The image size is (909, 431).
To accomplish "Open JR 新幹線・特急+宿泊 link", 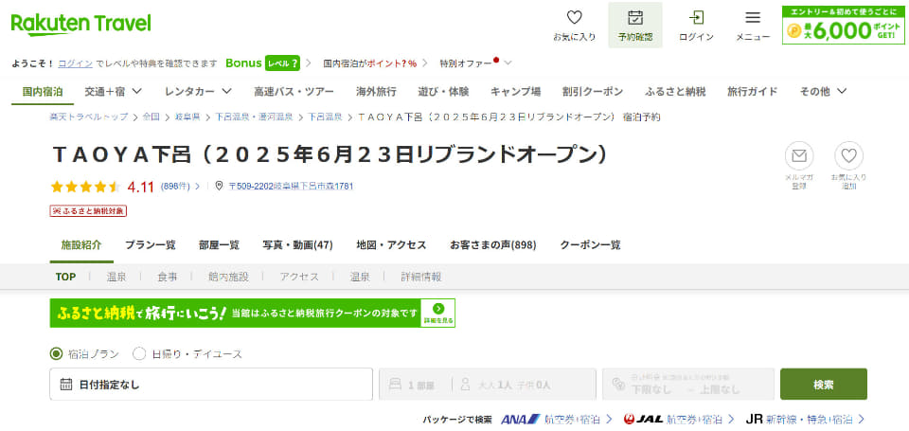I will pos(806,420).
